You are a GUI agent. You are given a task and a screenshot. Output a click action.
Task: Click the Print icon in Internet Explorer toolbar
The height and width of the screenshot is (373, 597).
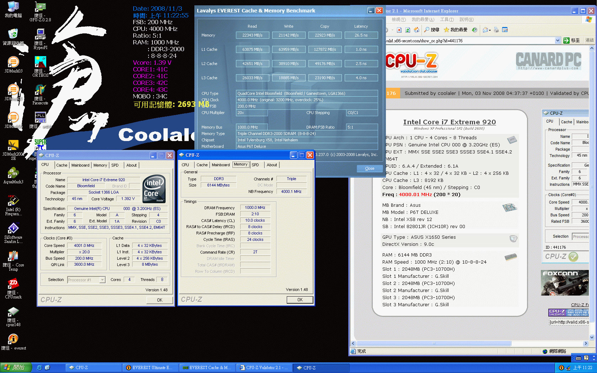click(496, 30)
